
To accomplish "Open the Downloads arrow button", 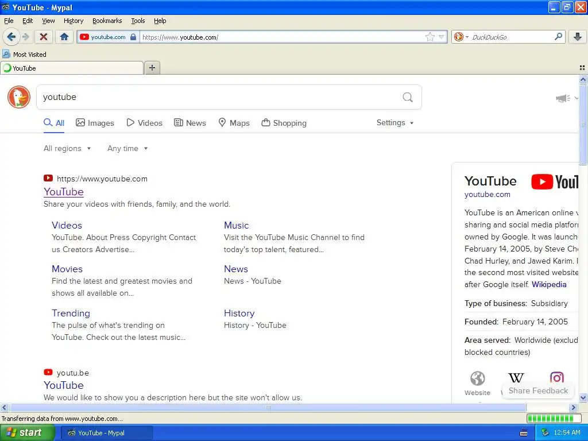I will [x=578, y=37].
